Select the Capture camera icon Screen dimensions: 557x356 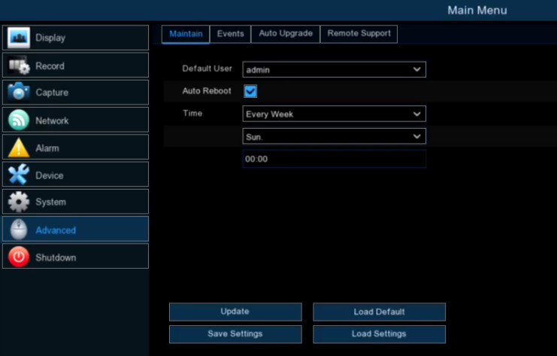pyautogui.click(x=19, y=93)
